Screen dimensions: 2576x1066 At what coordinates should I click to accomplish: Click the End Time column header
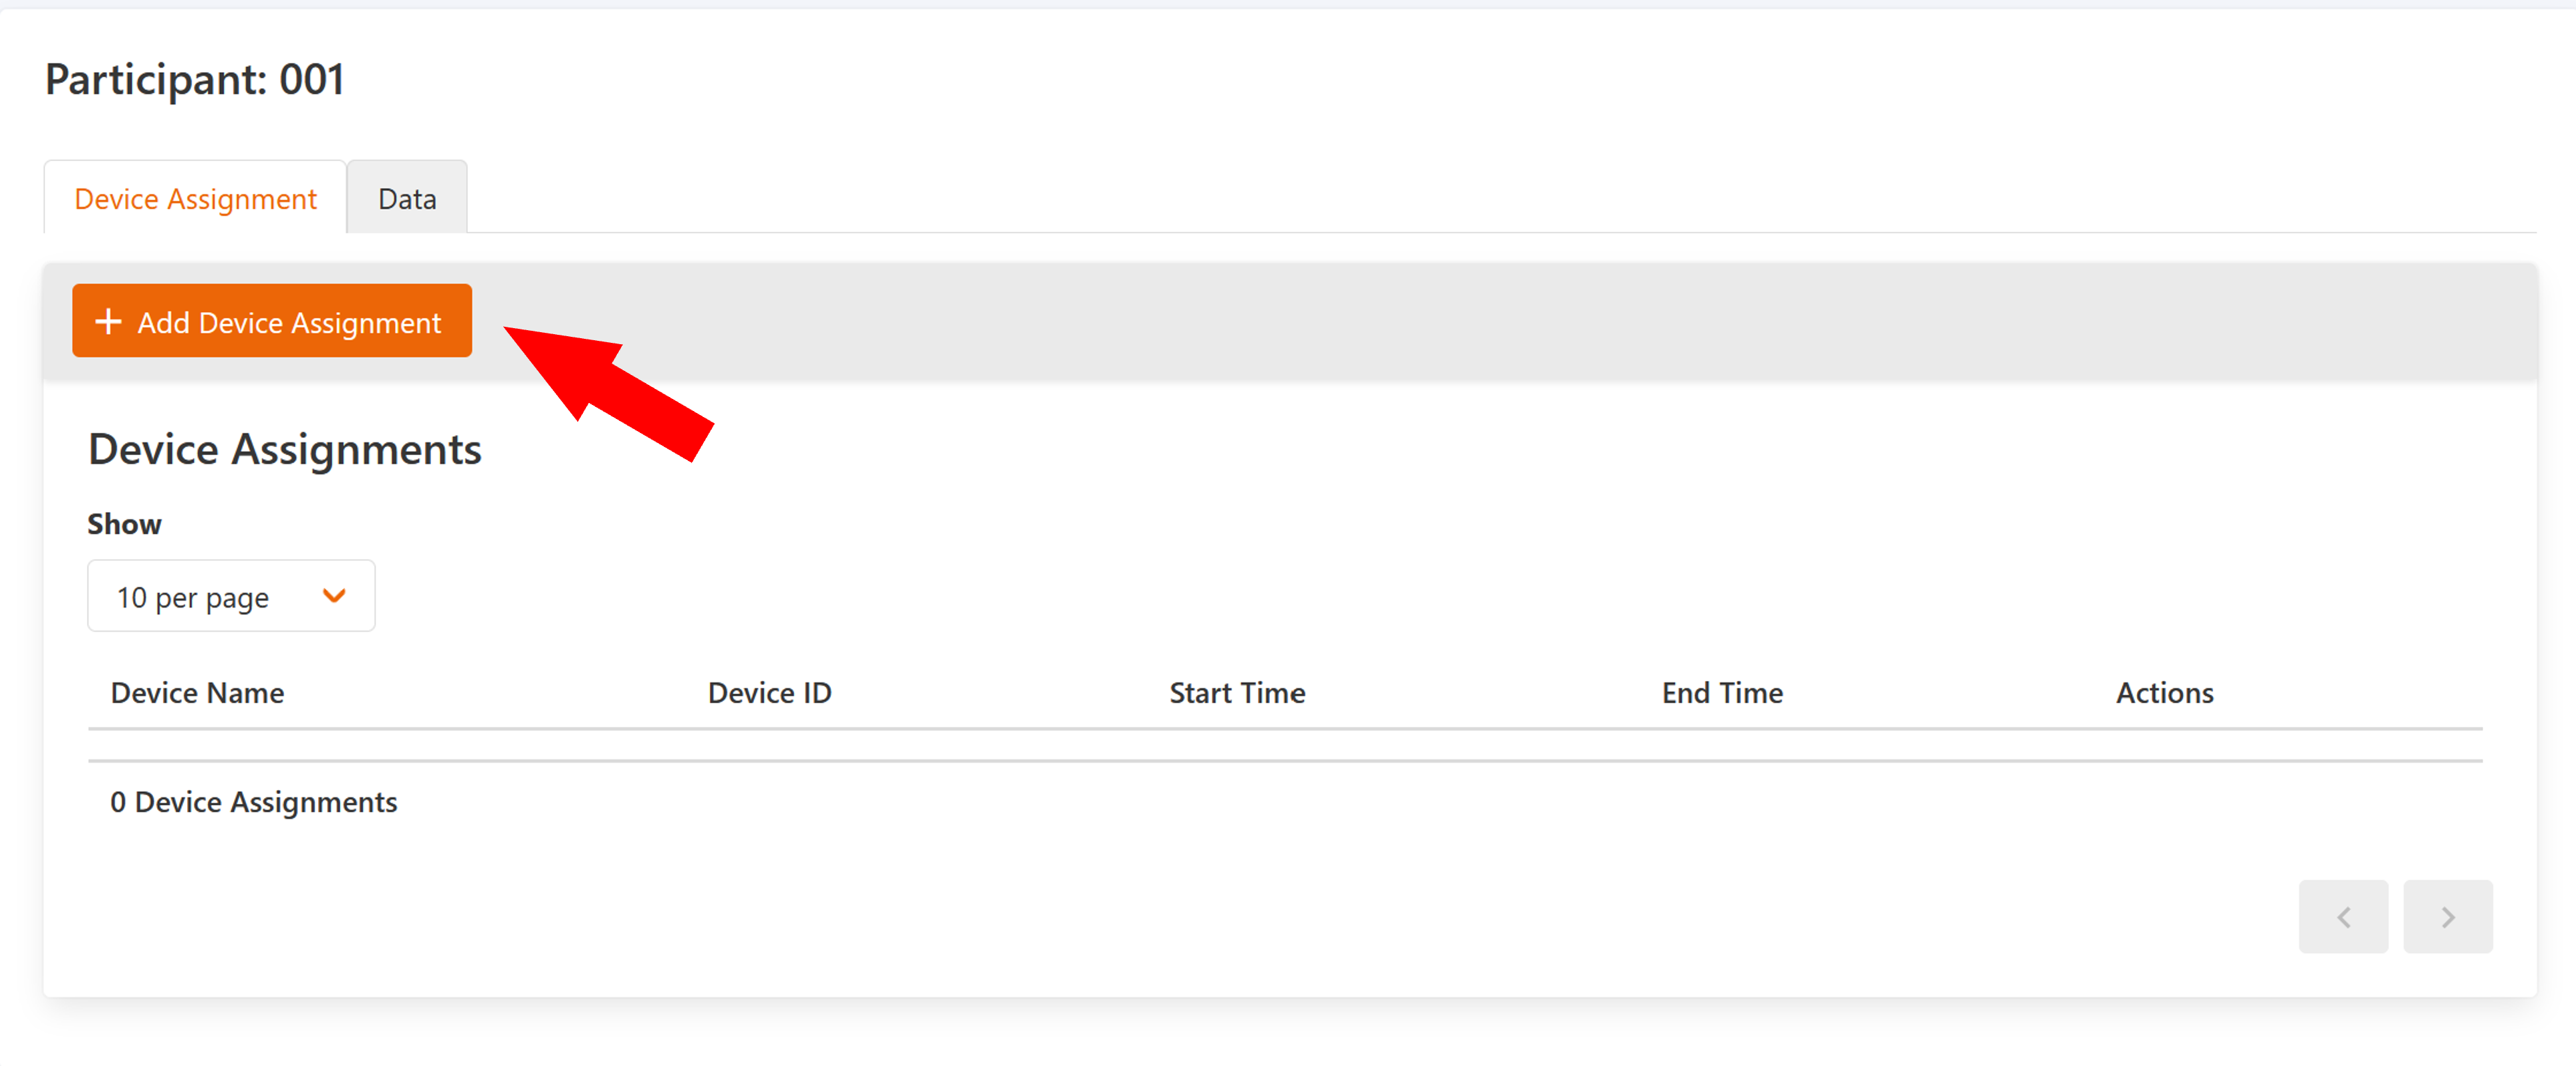pyautogui.click(x=1721, y=692)
